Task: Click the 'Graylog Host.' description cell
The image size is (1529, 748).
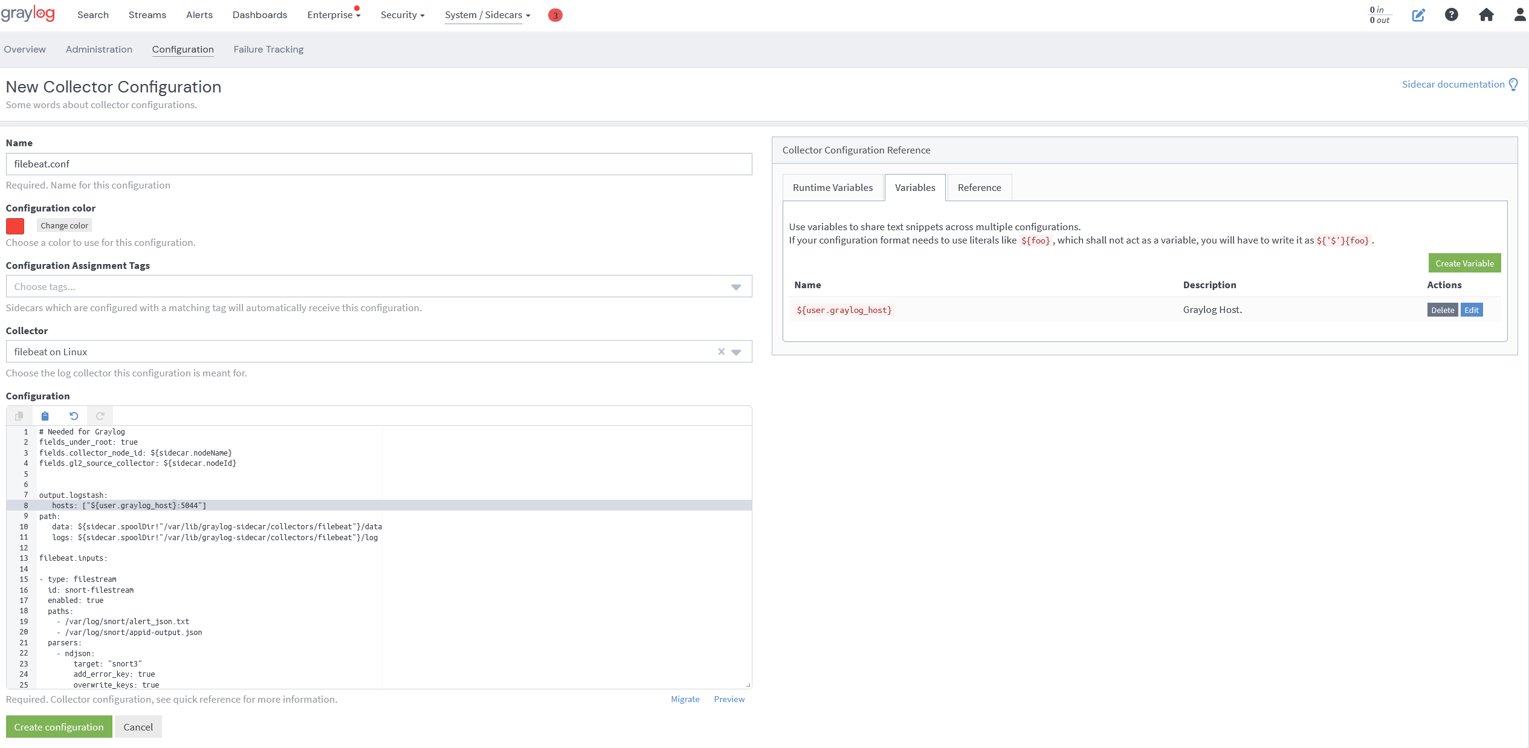Action: click(1212, 310)
